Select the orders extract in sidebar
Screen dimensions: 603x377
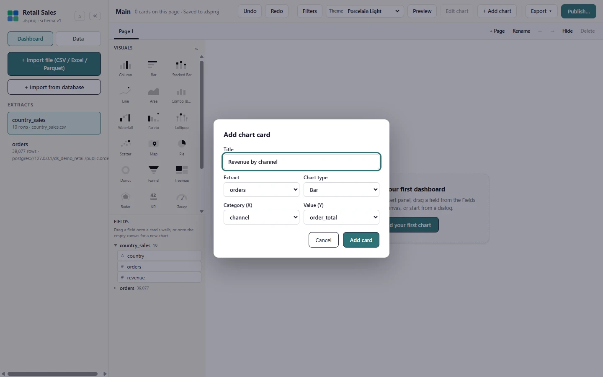(54, 151)
